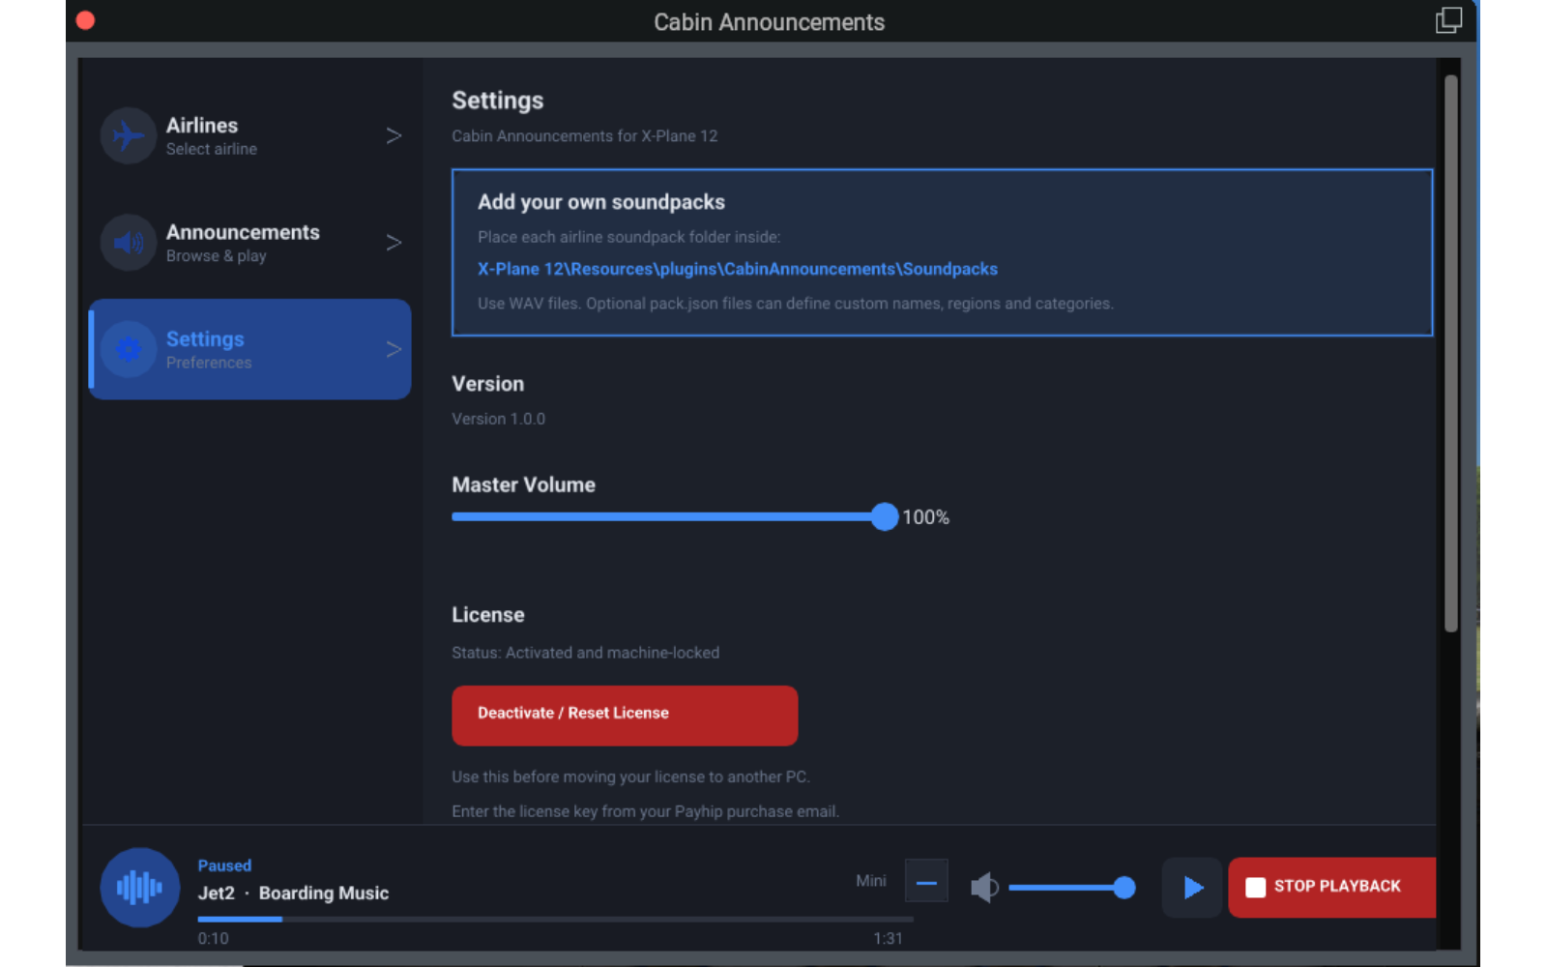Click Deactivate / Reset License button

pyautogui.click(x=625, y=716)
